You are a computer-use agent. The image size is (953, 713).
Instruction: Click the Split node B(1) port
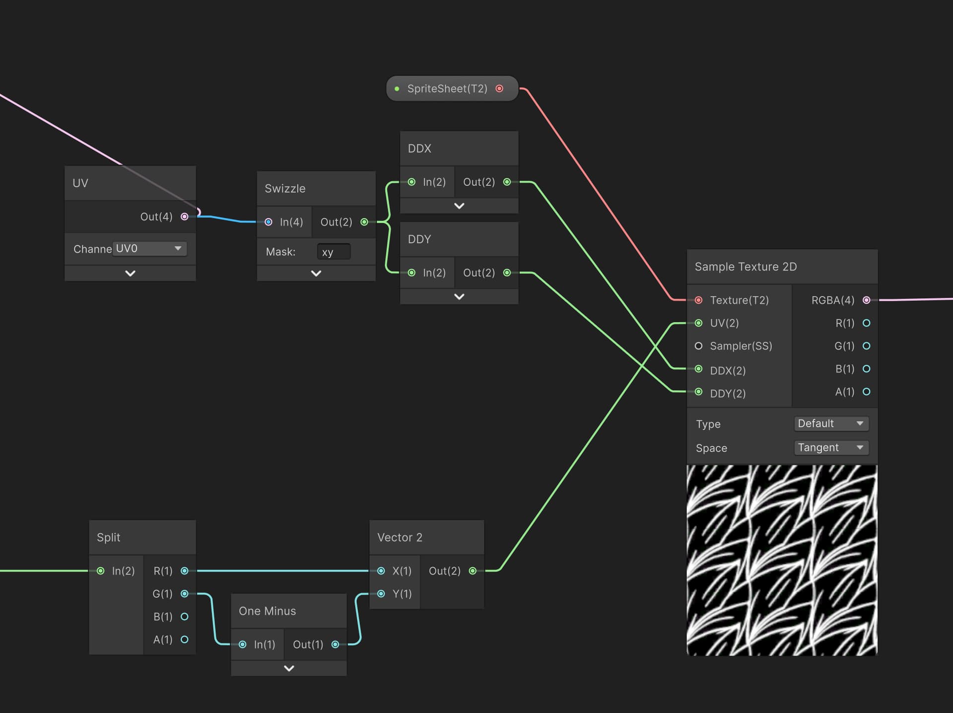(x=185, y=617)
